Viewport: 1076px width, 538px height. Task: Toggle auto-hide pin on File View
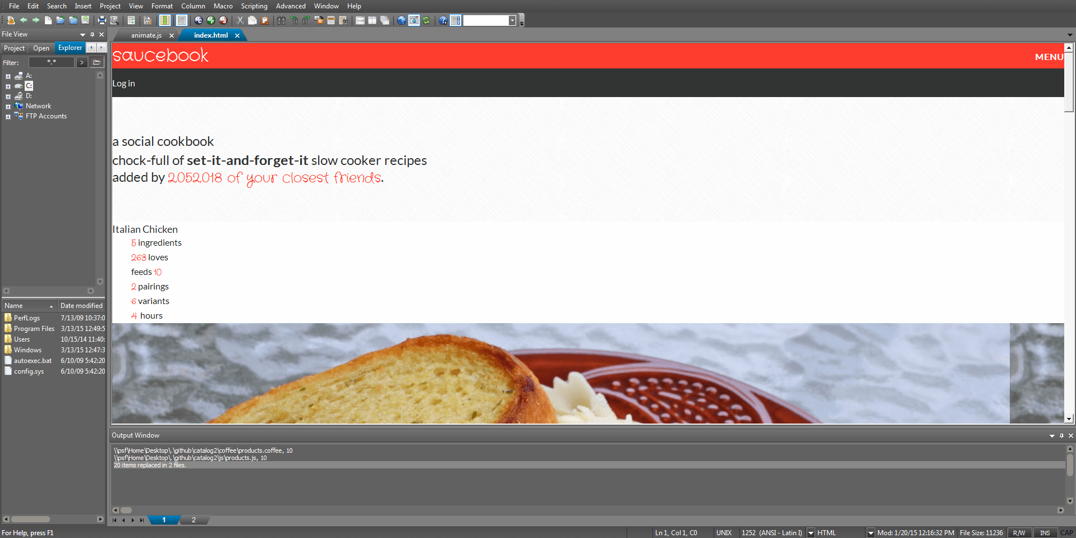click(93, 34)
